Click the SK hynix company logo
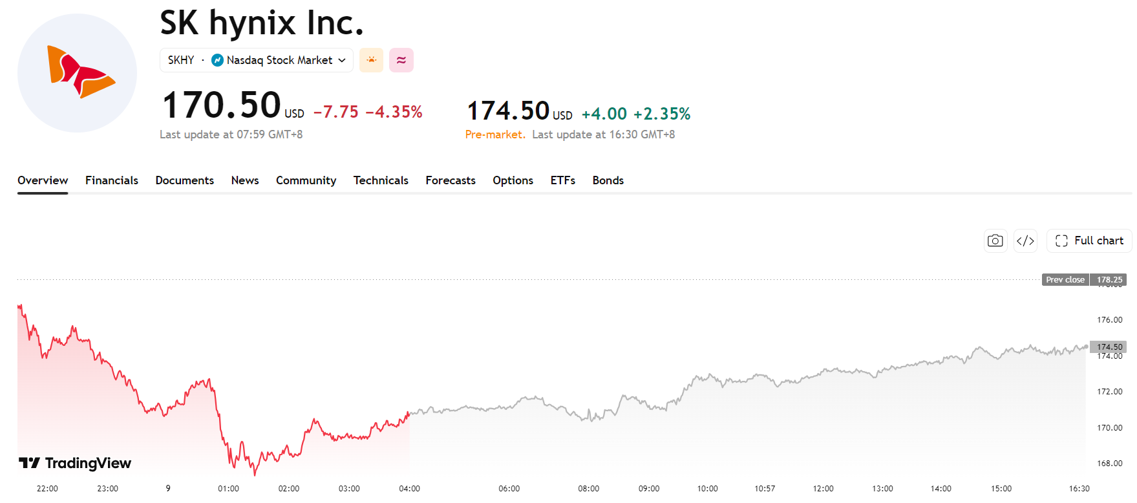This screenshot has height=503, width=1137. click(77, 73)
